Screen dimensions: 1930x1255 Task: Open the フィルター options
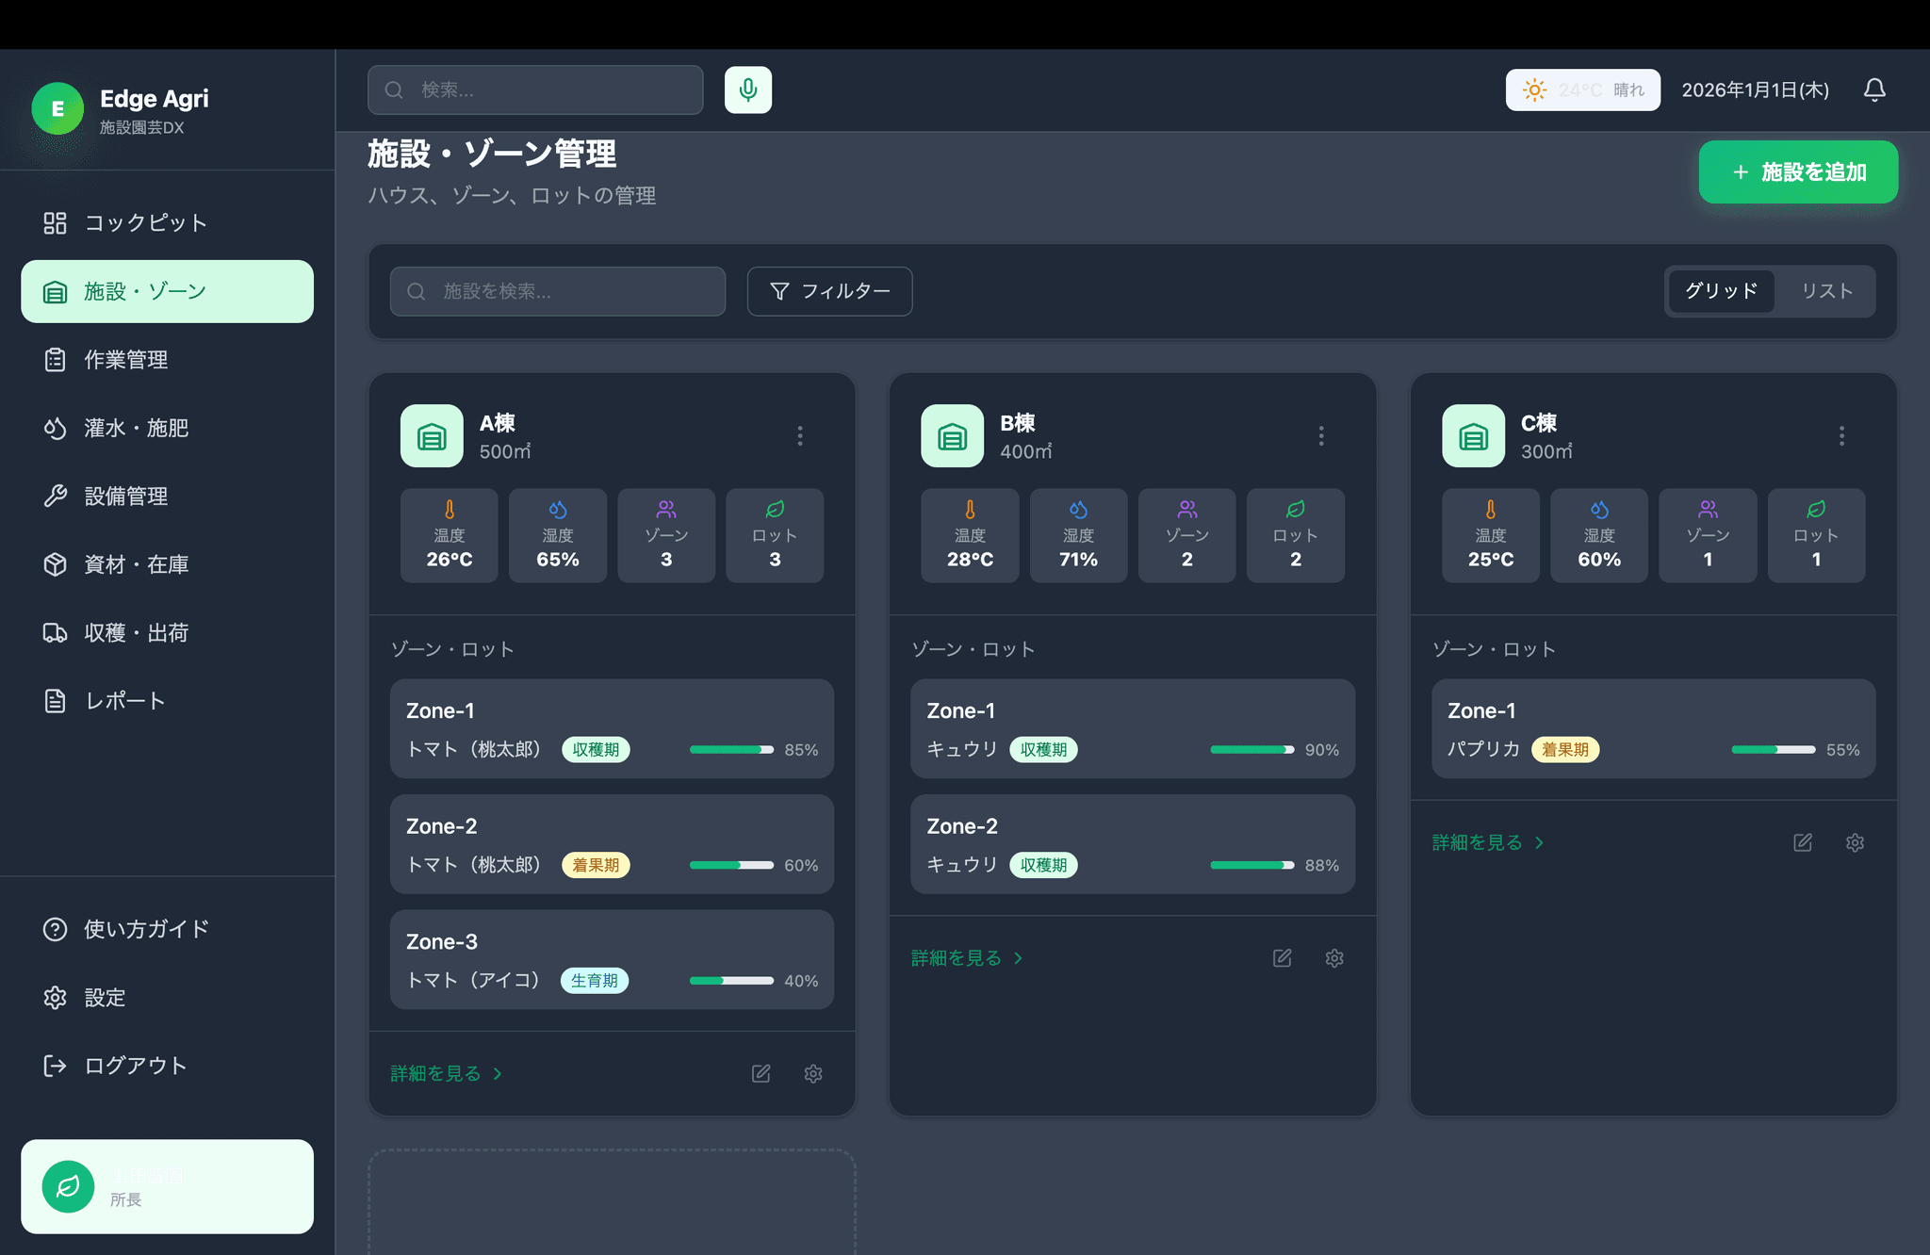pos(829,291)
